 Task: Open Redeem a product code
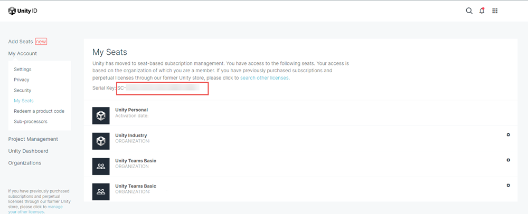39,111
